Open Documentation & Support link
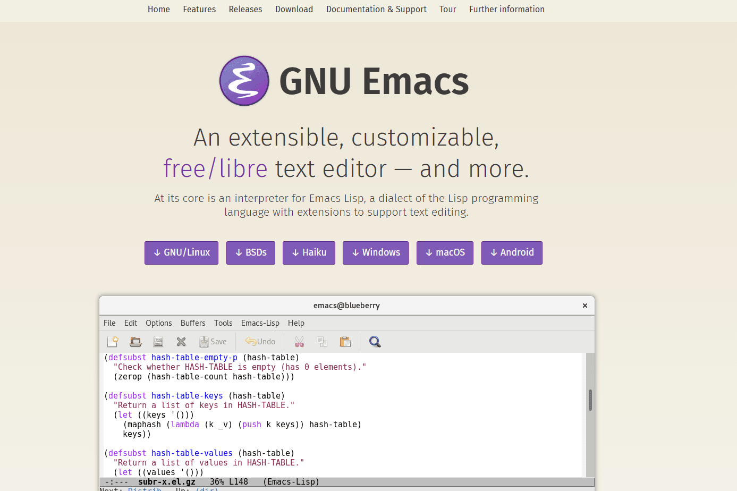The width and height of the screenshot is (737, 491). pos(376,9)
